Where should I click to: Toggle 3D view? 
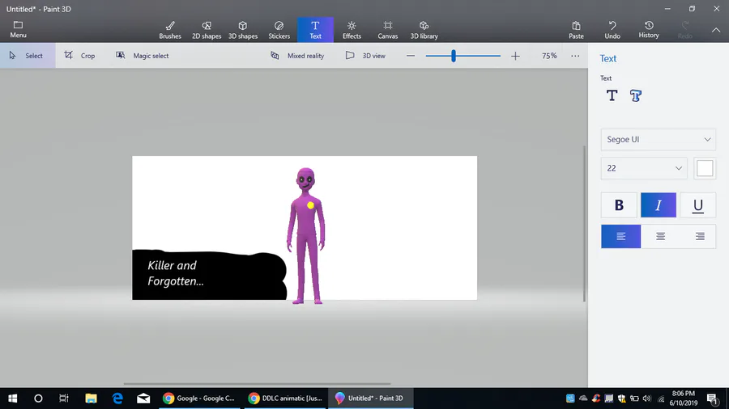point(365,56)
